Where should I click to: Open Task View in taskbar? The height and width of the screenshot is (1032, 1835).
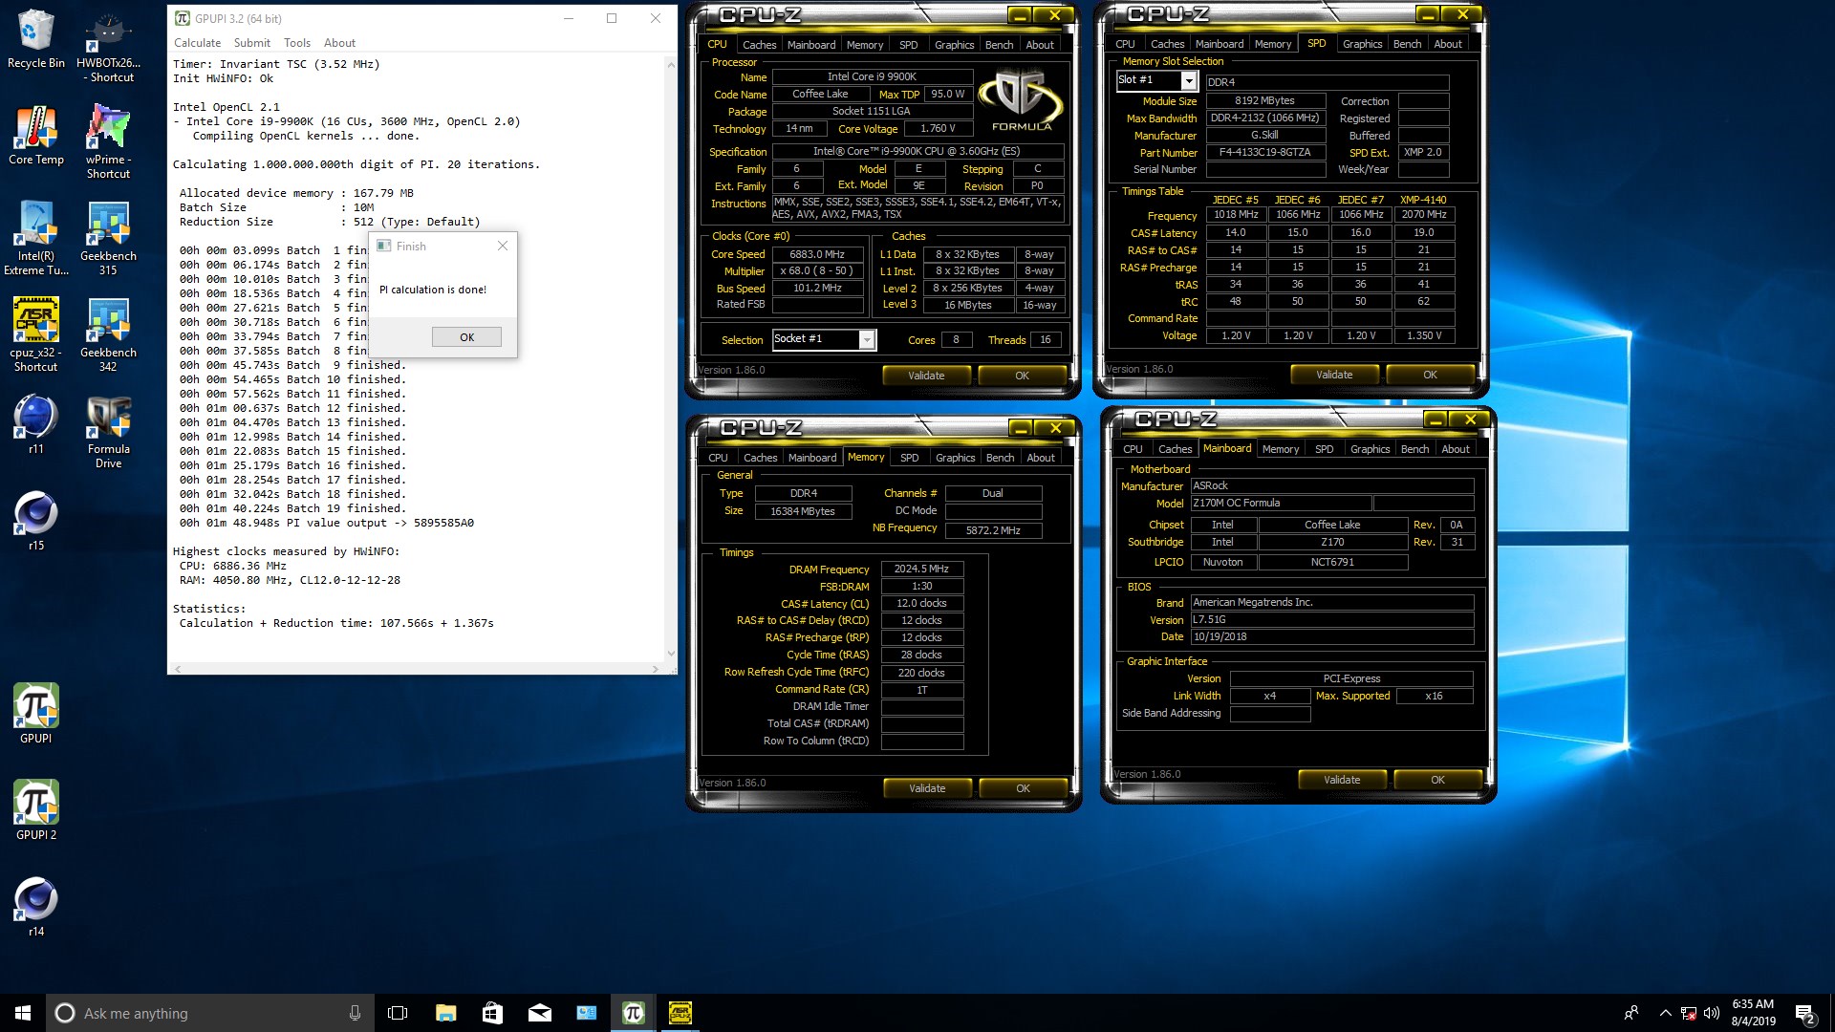(398, 1013)
